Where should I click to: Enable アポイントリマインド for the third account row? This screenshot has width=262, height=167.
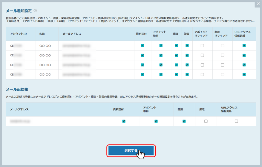[x=202, y=65]
